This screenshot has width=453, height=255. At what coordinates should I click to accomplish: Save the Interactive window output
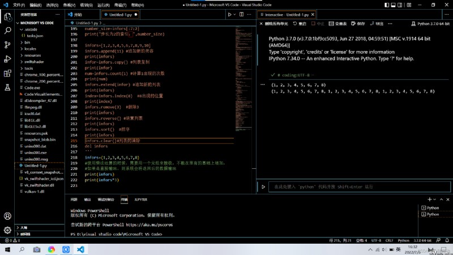[358, 24]
